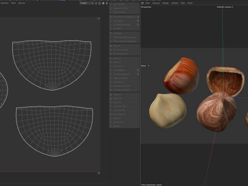Select the brown skinned hazelnut model
Screen dimensions: 248x186
coord(216,112)
